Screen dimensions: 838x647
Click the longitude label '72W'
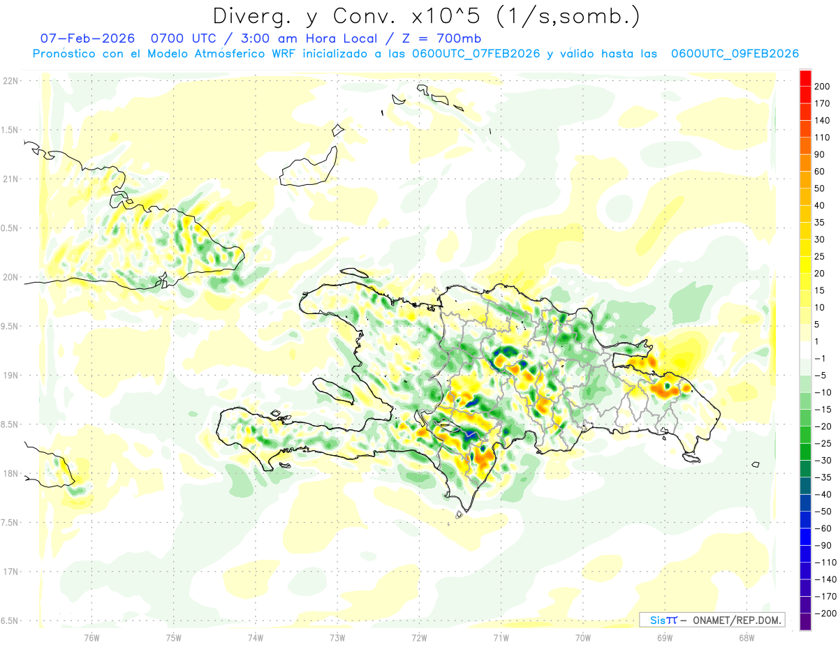pos(419,637)
